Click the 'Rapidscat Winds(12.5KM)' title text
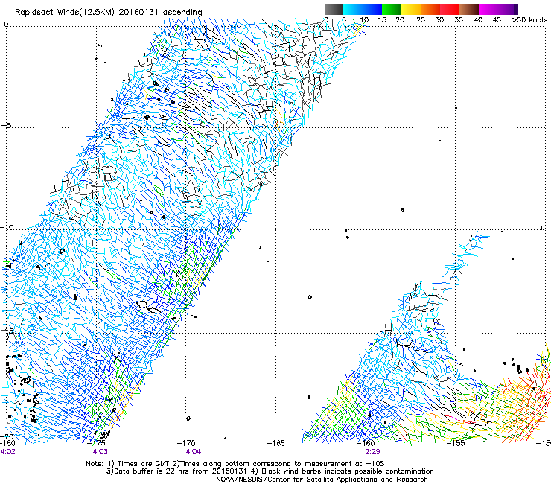Screen dimensions: 551x484 [65, 13]
